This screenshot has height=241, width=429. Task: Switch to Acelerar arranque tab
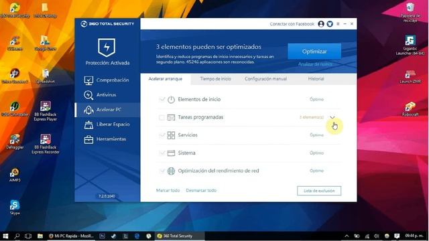[x=166, y=79]
